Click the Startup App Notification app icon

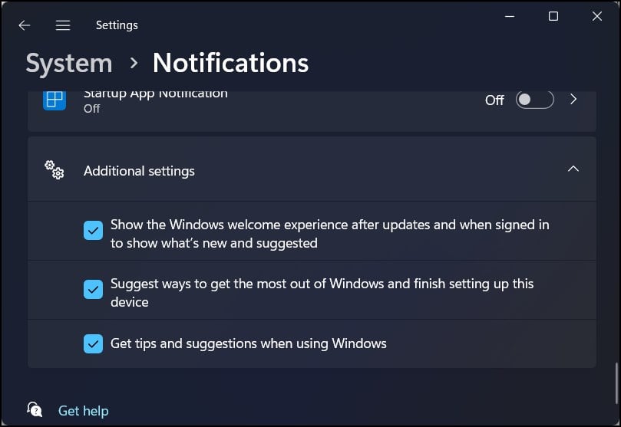point(55,99)
